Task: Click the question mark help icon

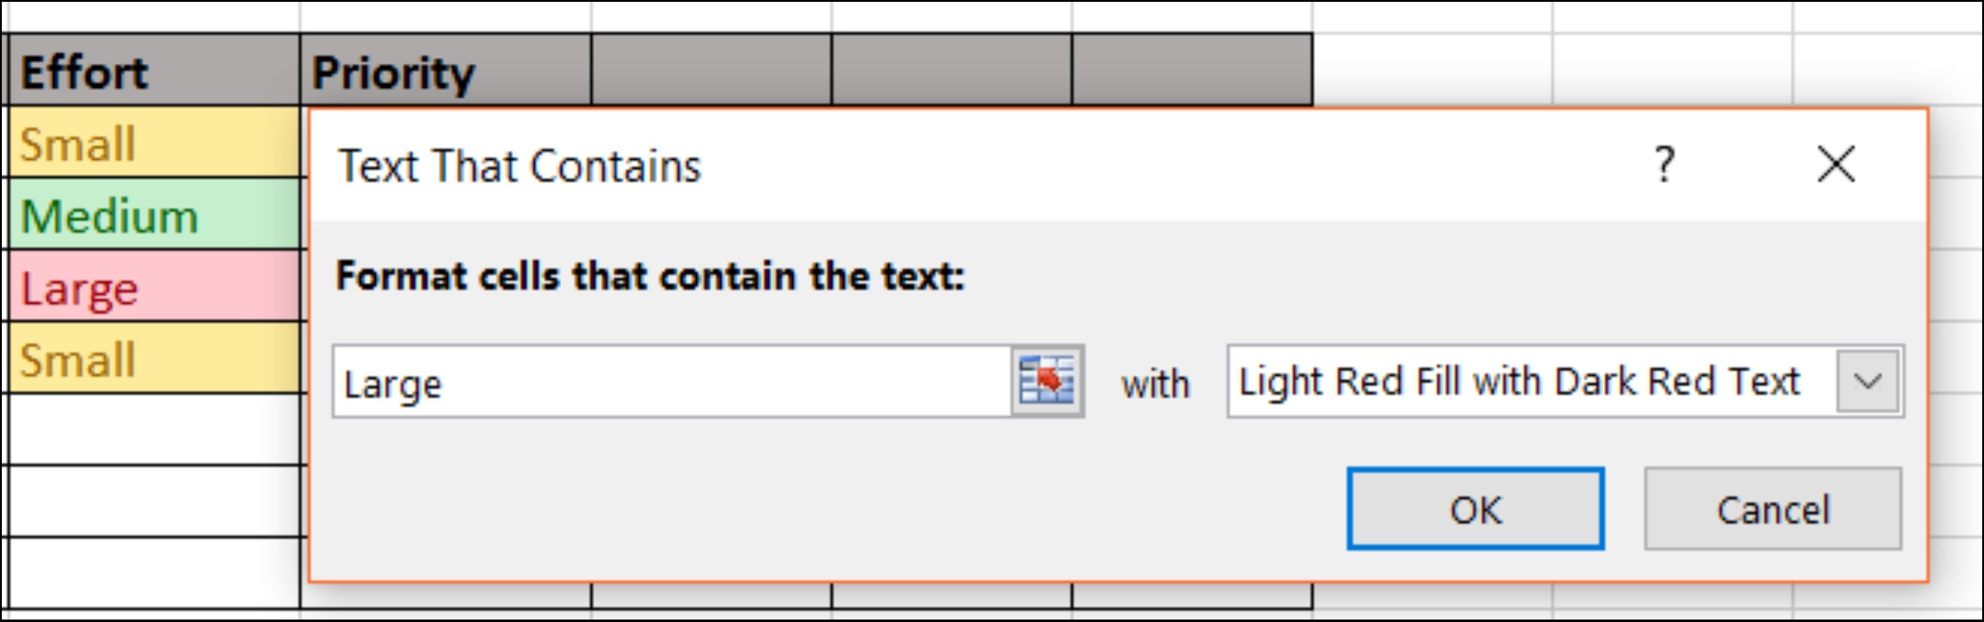Action: 1663,164
